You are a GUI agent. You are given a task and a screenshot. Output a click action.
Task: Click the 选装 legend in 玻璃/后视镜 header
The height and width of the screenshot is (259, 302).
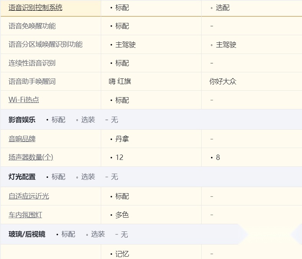(98, 234)
